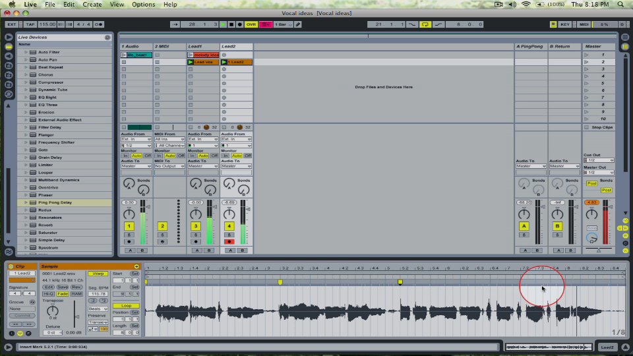Open the Options menu

click(143, 5)
